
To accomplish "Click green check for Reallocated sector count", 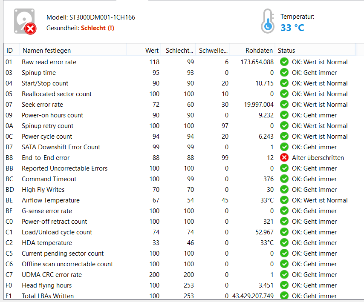I will tap(284, 94).
